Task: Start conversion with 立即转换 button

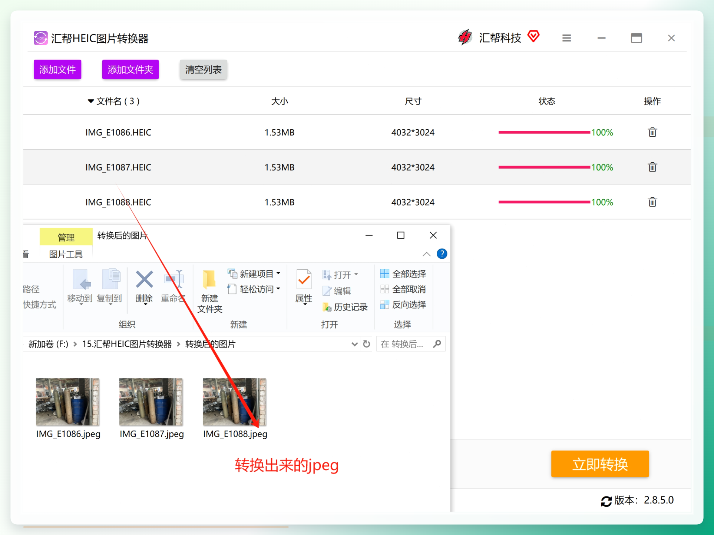Action: [x=600, y=464]
